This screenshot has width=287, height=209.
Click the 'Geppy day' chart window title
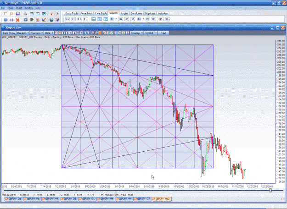(13, 28)
